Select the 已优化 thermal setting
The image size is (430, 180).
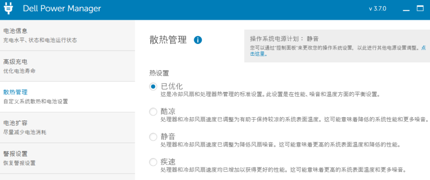click(x=153, y=87)
